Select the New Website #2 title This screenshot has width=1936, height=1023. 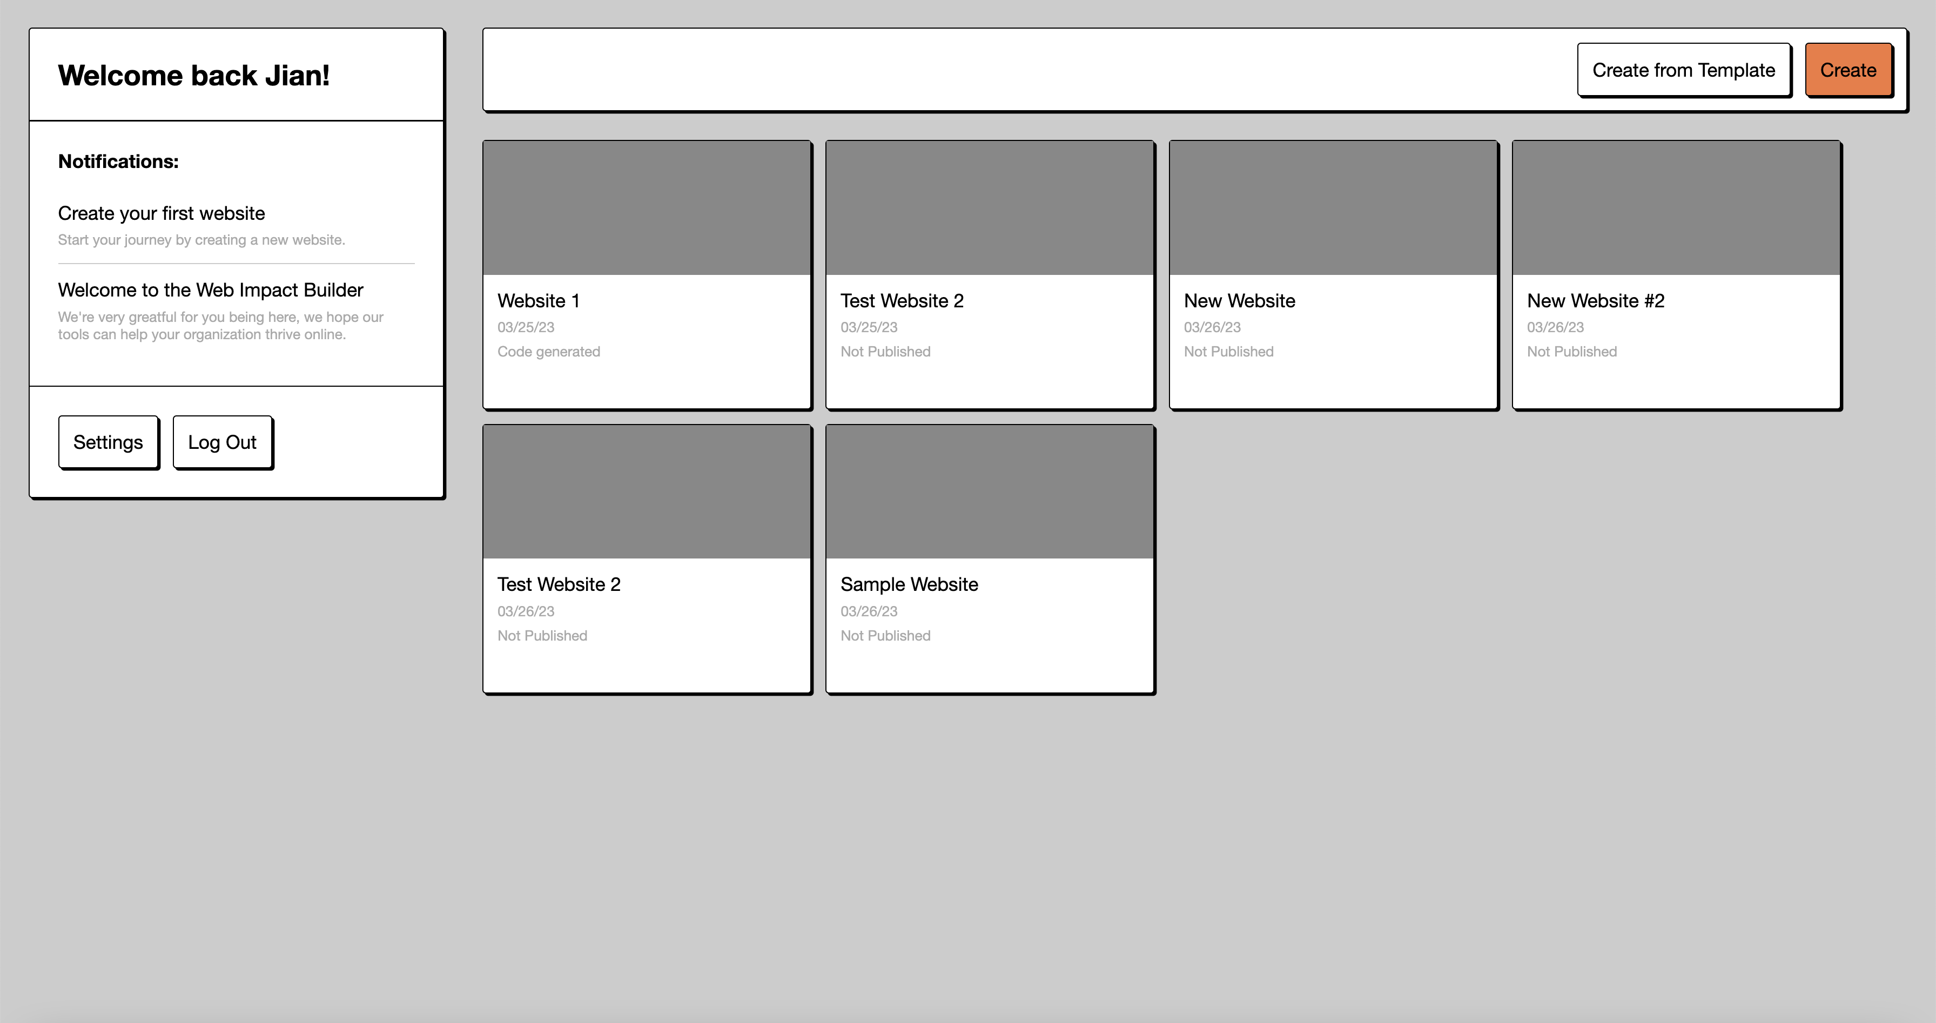click(x=1595, y=301)
